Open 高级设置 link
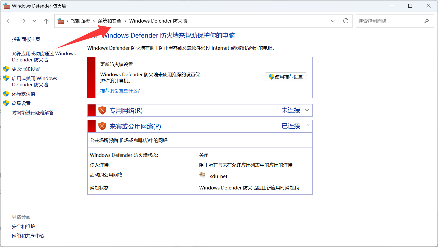The height and width of the screenshot is (247, 438). [21, 103]
